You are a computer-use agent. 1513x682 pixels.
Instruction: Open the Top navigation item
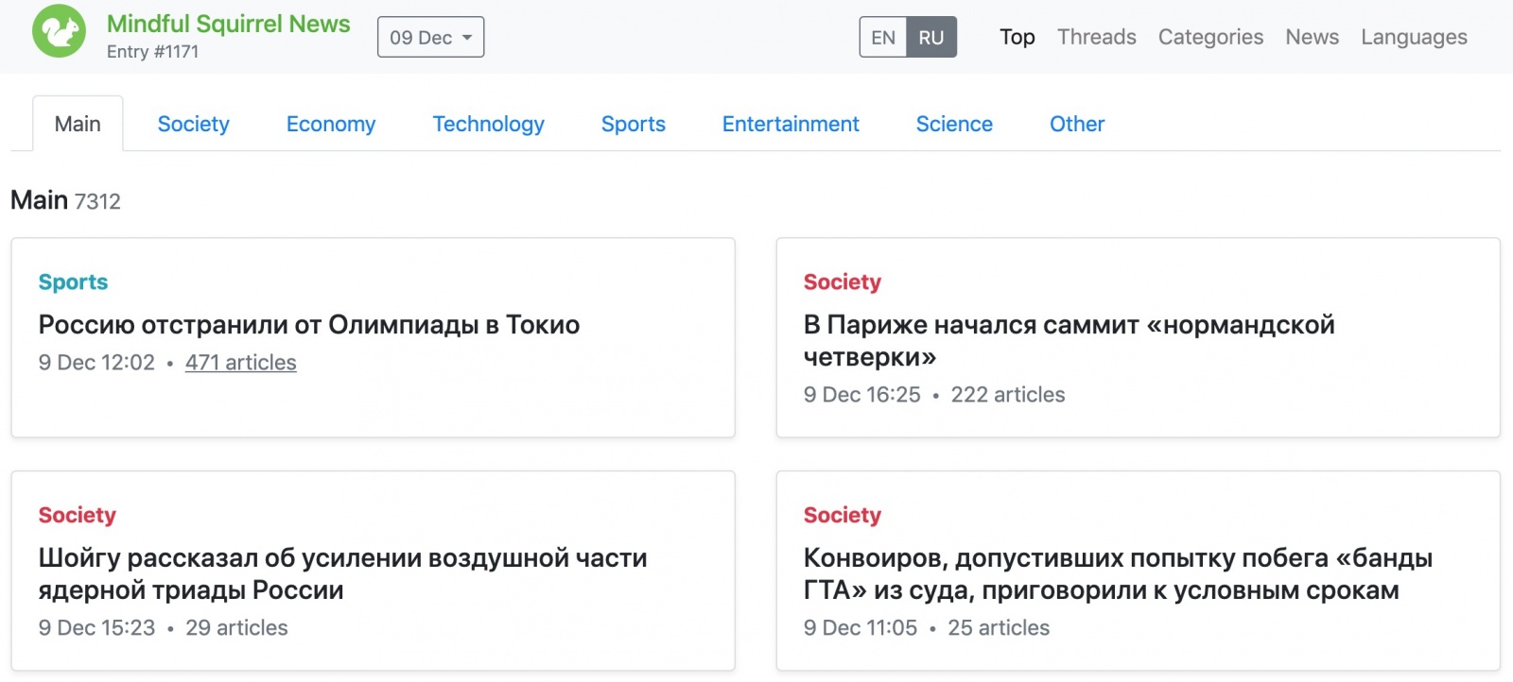click(x=1017, y=37)
